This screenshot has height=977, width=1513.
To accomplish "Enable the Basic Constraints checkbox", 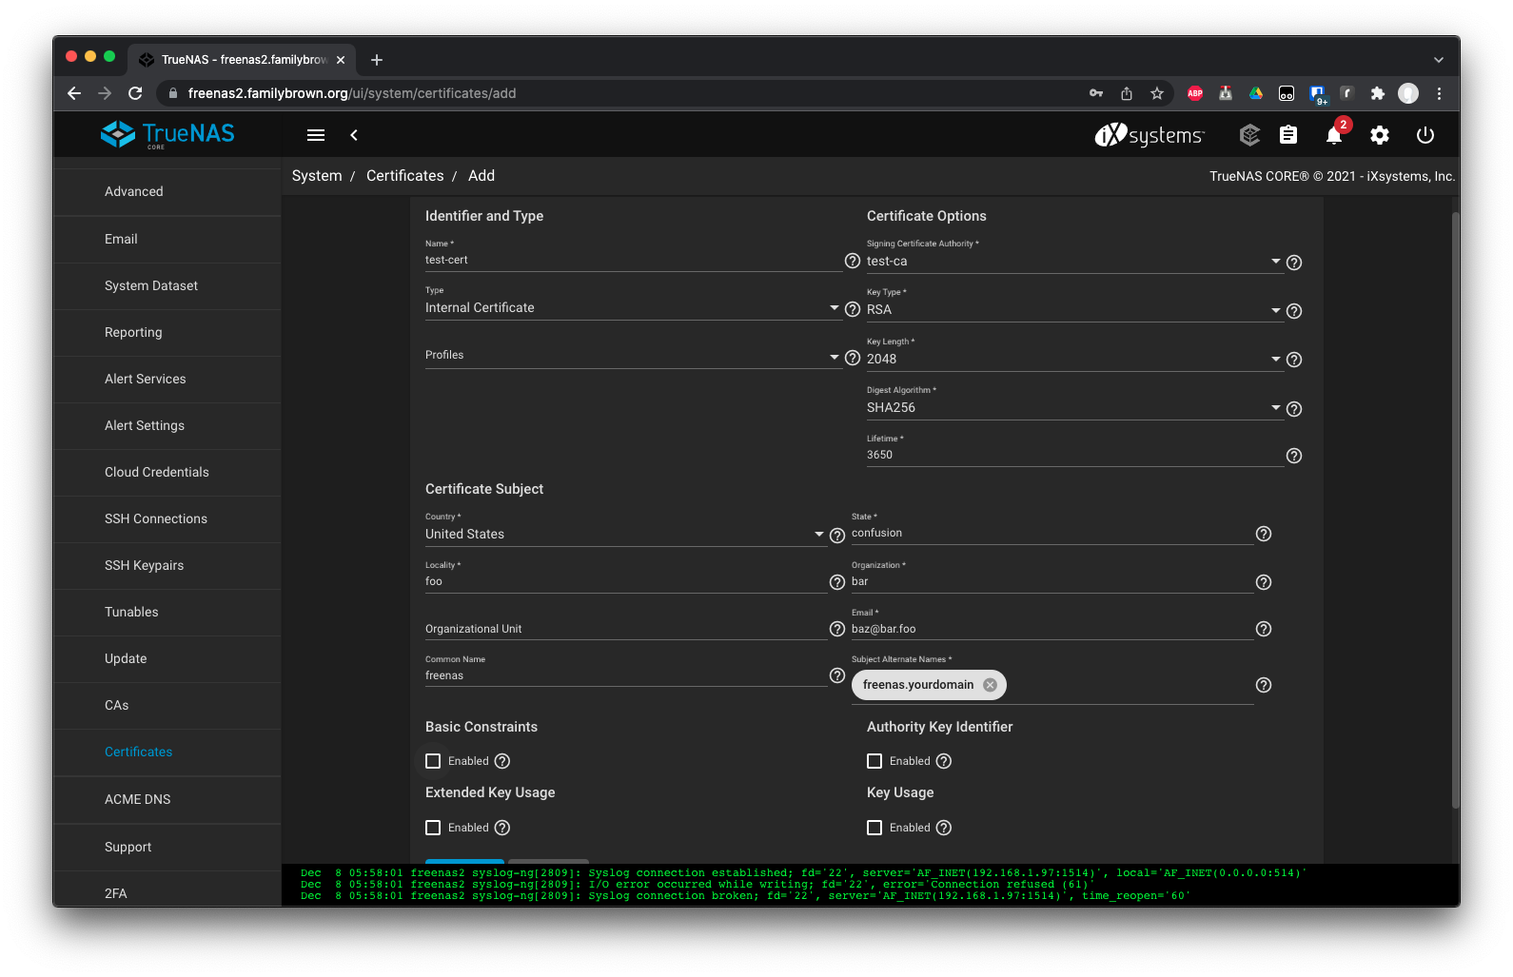I will click(433, 761).
